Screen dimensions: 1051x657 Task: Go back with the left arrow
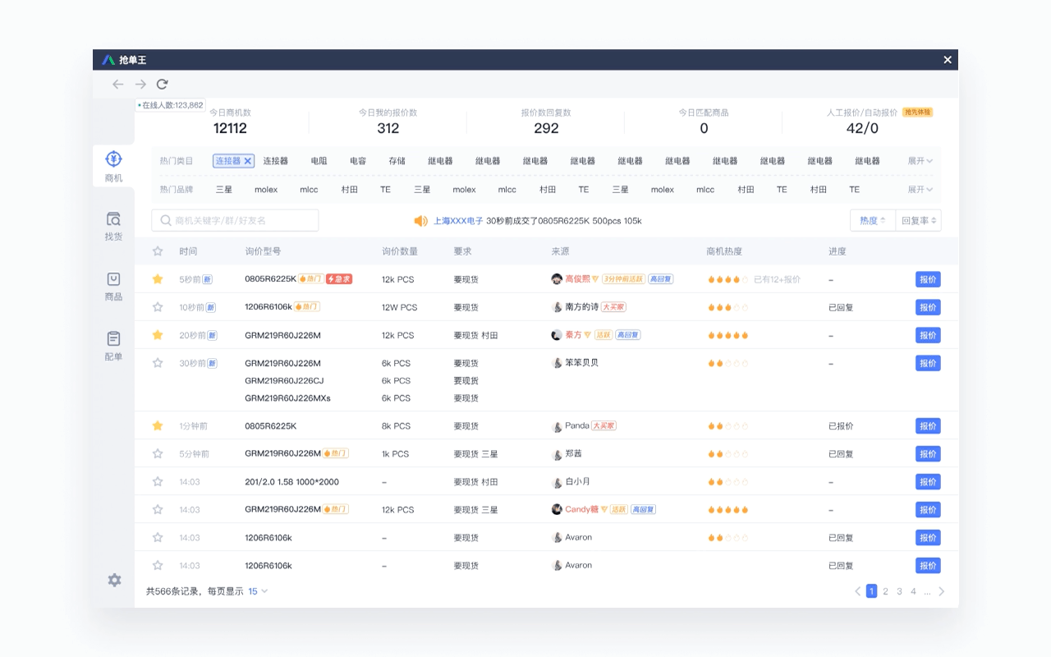point(118,84)
